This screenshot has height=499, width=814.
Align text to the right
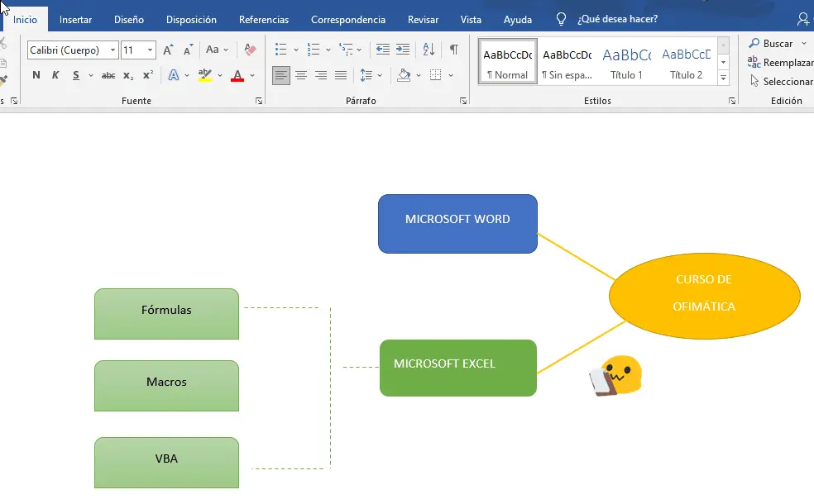coord(321,76)
